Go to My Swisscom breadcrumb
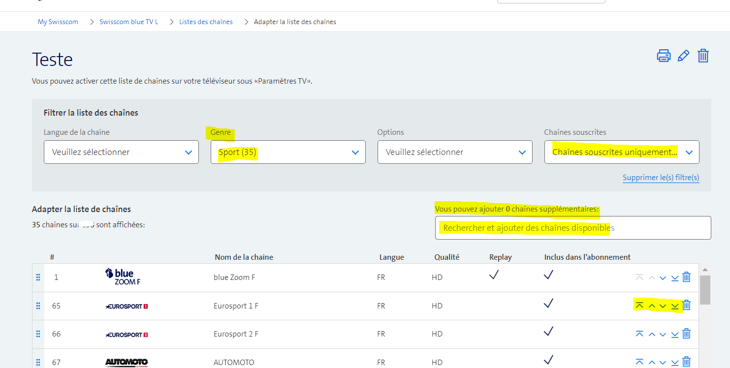Viewport: 730px width, 368px height. [x=58, y=22]
